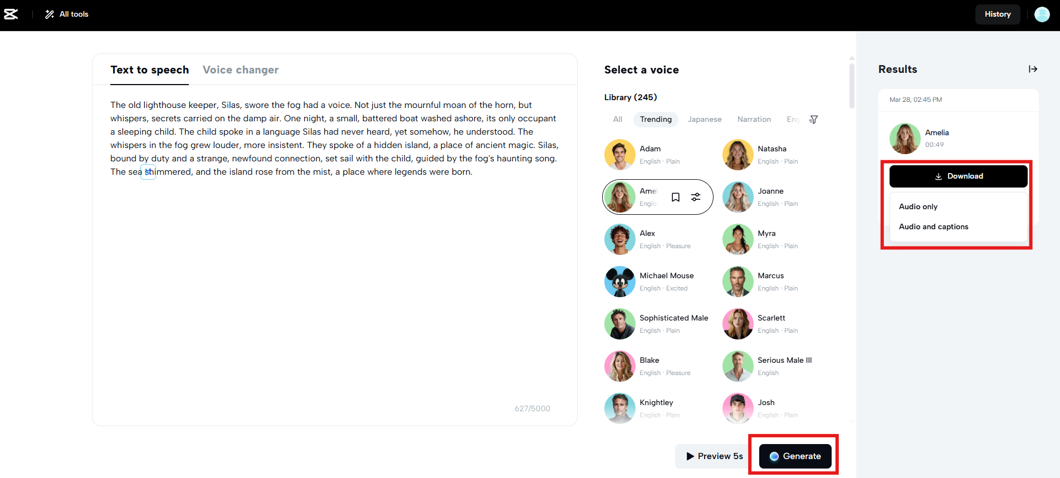This screenshot has height=478, width=1060.
Task: Click the Mar 28, 02:45 PM timestamp
Action: [x=915, y=100]
